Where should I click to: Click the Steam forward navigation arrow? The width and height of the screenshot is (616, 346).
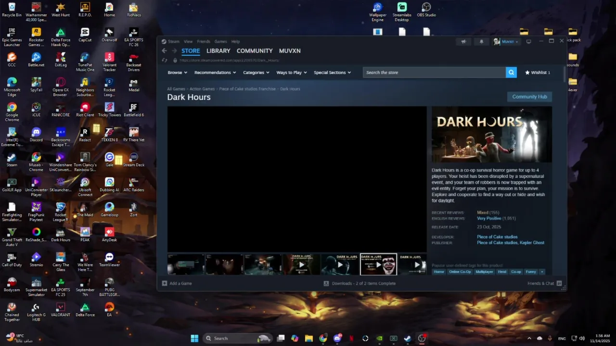point(174,51)
